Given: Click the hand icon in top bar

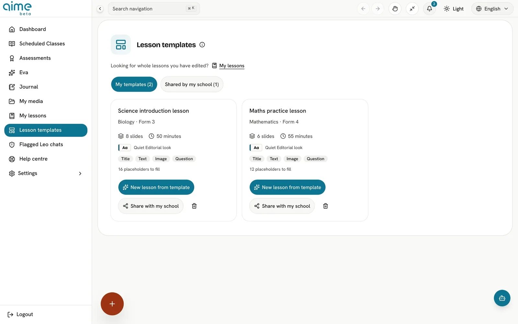Looking at the screenshot, I should click(x=395, y=9).
